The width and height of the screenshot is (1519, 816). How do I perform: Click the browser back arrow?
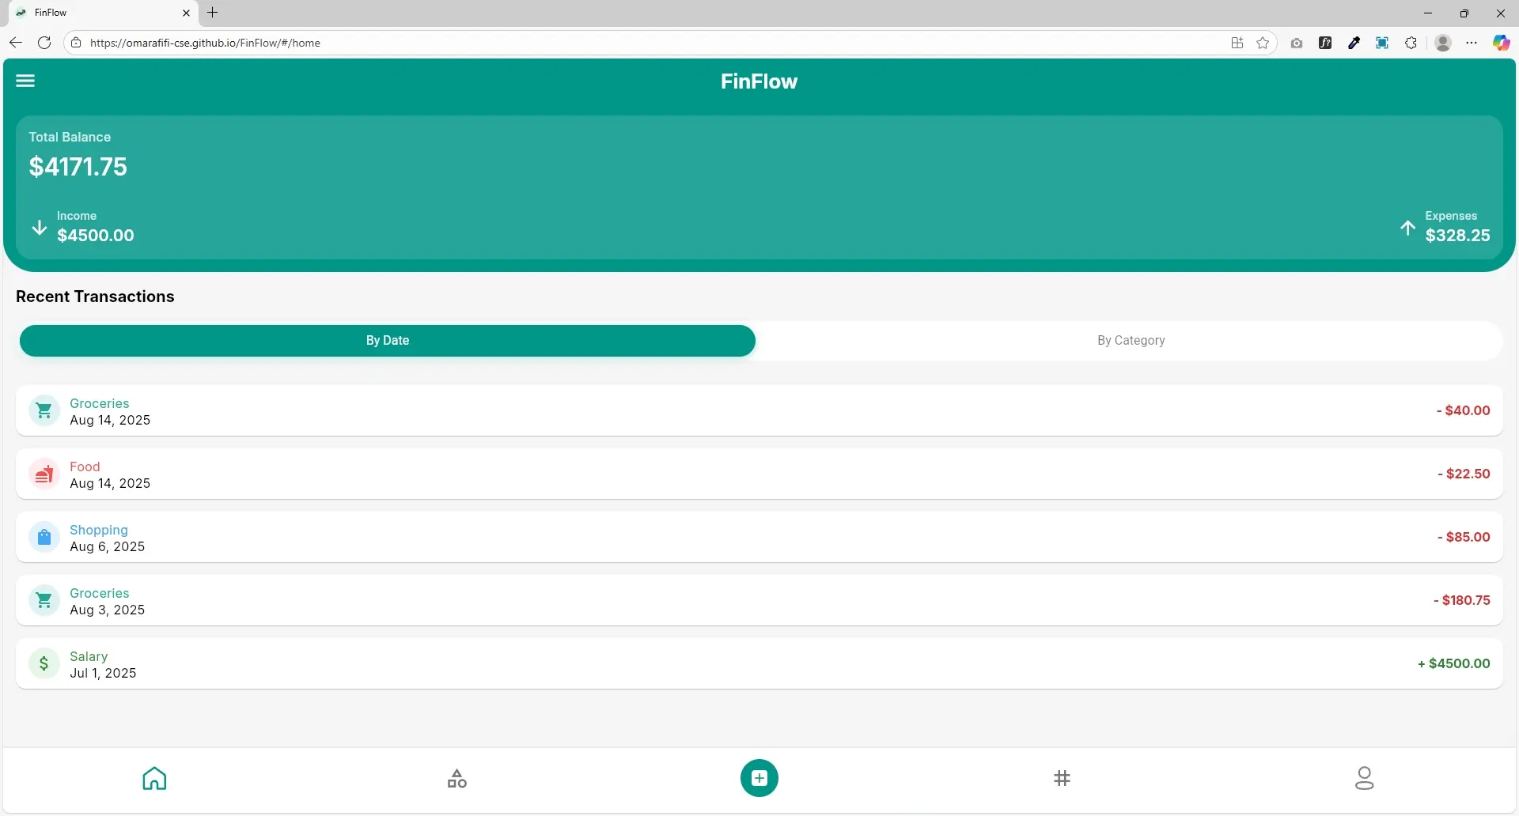pyautogui.click(x=16, y=43)
